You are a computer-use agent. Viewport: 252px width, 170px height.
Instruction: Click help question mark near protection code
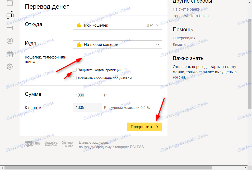click(x=126, y=70)
